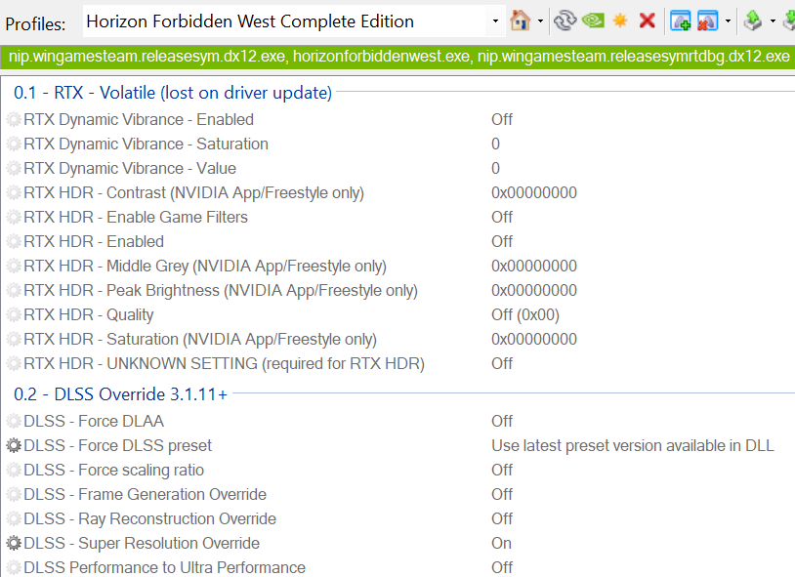Restore NVIDIA defaults with green logo icon
This screenshot has width=795, height=577.
(x=593, y=21)
